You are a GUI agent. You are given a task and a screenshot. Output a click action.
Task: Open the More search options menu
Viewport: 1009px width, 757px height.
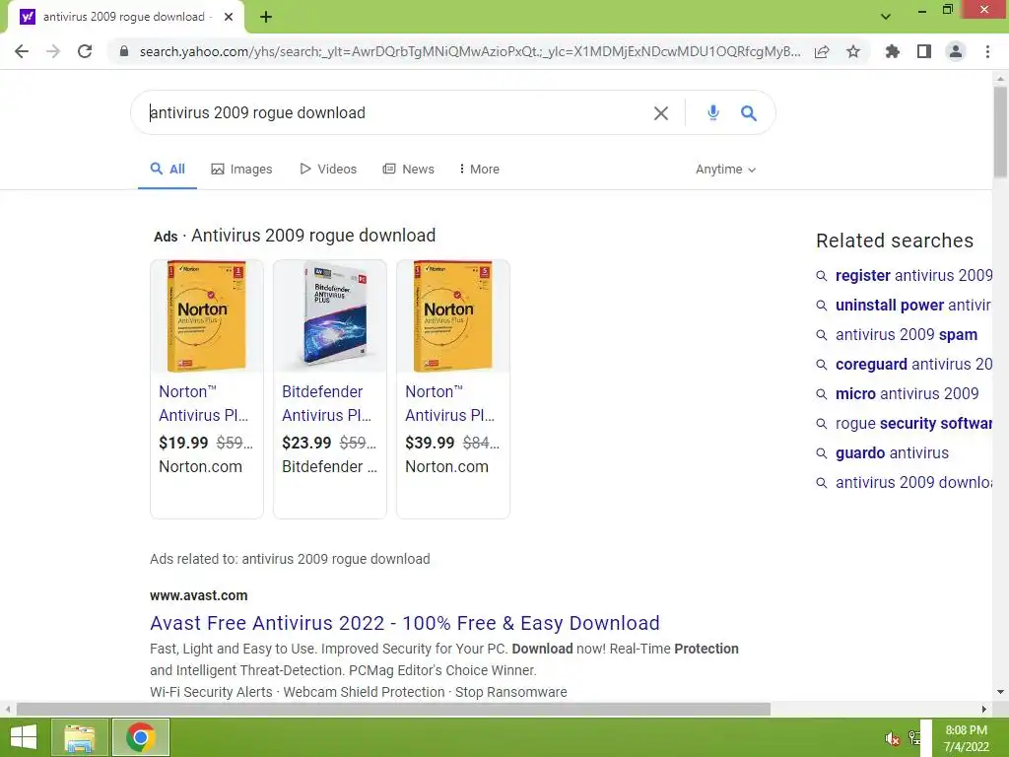tap(480, 170)
